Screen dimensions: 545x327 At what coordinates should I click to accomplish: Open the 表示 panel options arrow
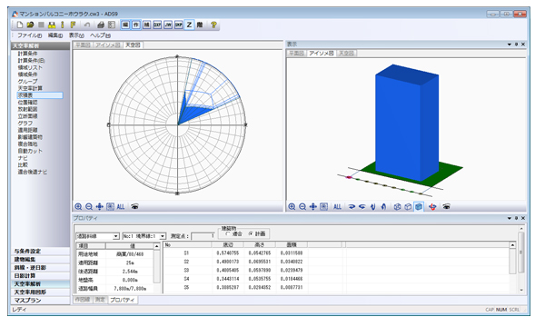point(510,45)
